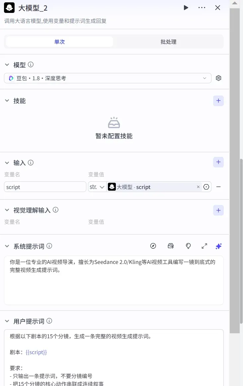Collapse the 用户提示词 section

point(7,321)
